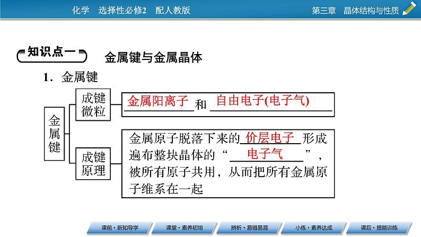
Task: Click the heading 金属键与金属晶体
Action: click(x=154, y=57)
